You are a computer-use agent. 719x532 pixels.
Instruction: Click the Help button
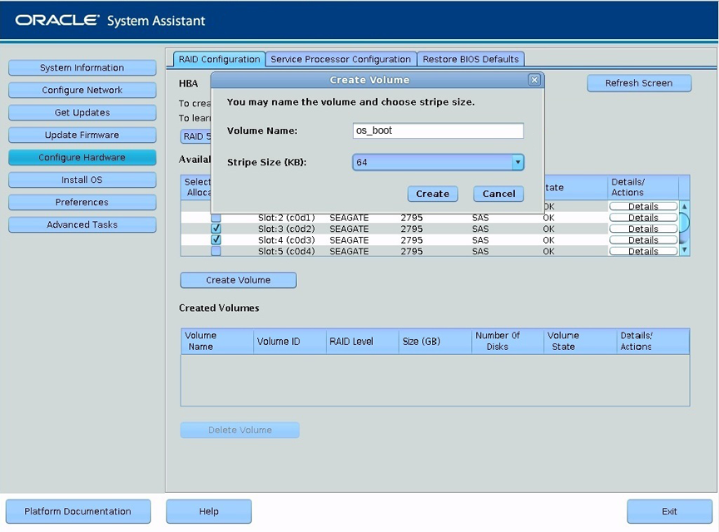click(x=209, y=511)
